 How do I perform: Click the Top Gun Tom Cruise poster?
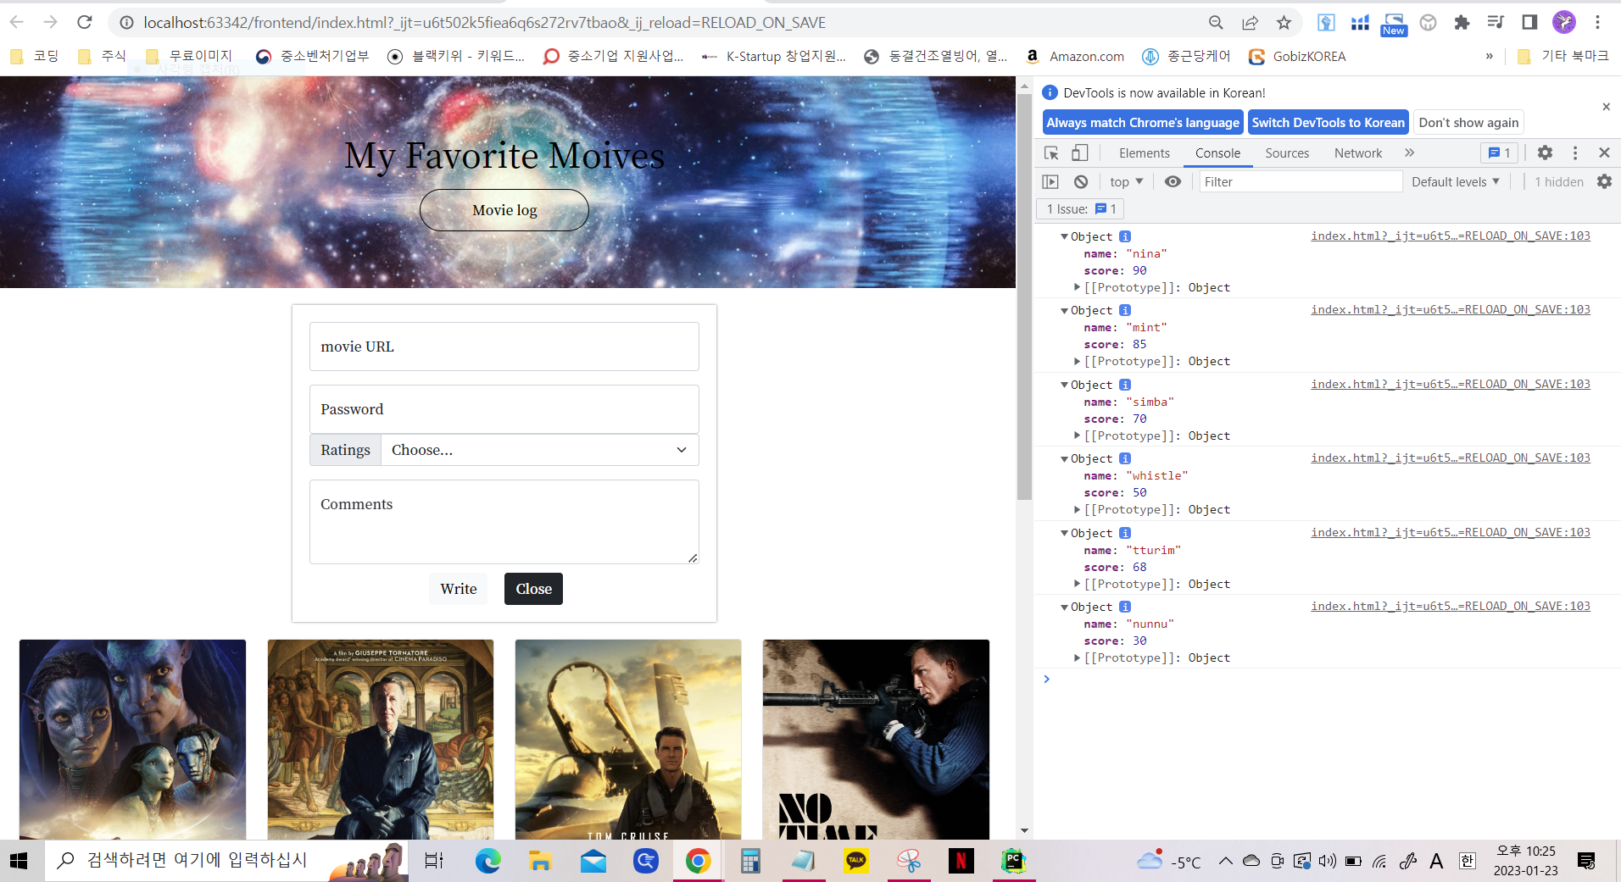pos(628,740)
